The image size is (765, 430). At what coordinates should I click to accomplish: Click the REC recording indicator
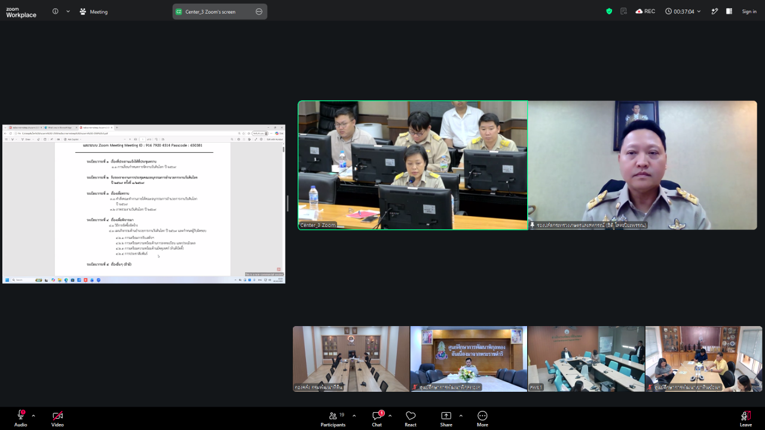coord(645,11)
